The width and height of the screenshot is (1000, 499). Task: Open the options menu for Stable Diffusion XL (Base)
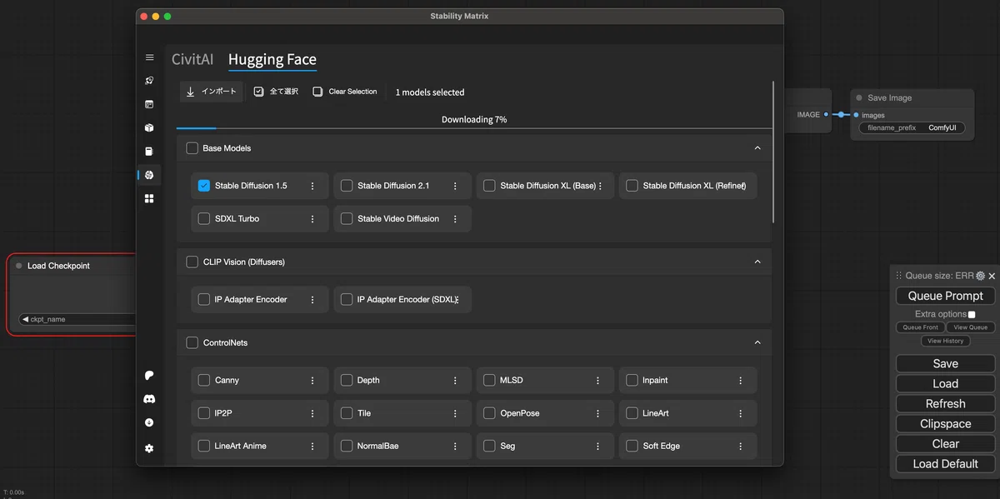[600, 186]
